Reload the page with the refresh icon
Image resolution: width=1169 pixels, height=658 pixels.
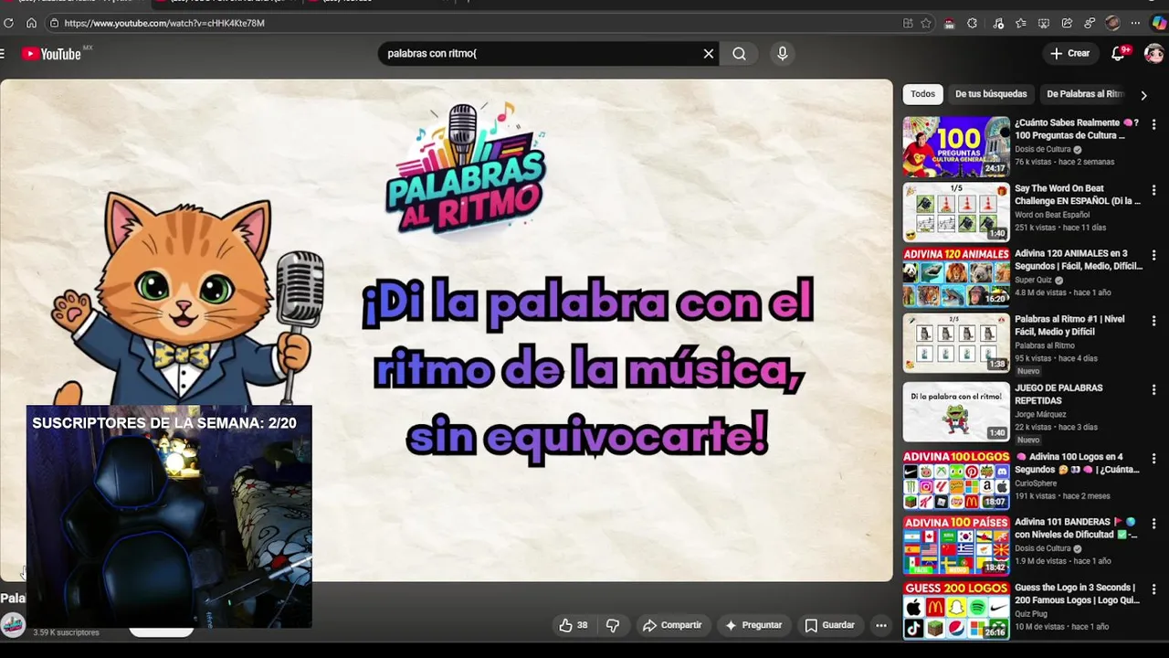pyautogui.click(x=9, y=23)
